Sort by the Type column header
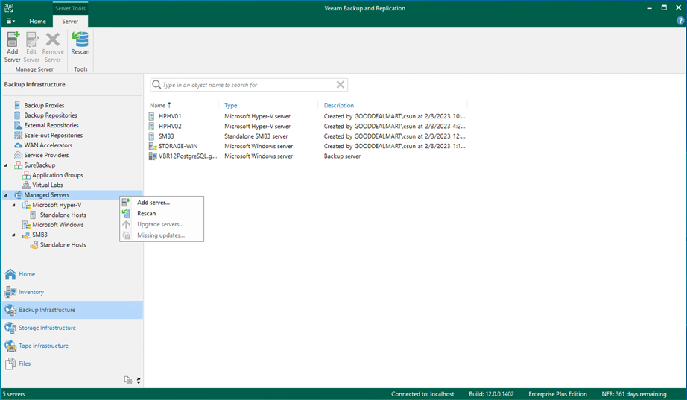 pyautogui.click(x=231, y=105)
